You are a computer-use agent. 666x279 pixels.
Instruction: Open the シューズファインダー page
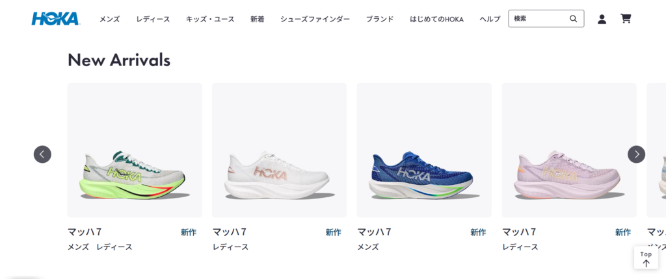(x=315, y=19)
